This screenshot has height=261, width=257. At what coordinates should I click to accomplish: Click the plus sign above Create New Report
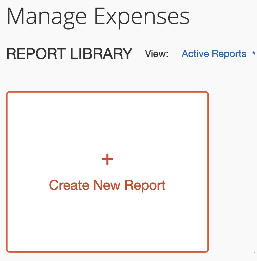(x=107, y=159)
